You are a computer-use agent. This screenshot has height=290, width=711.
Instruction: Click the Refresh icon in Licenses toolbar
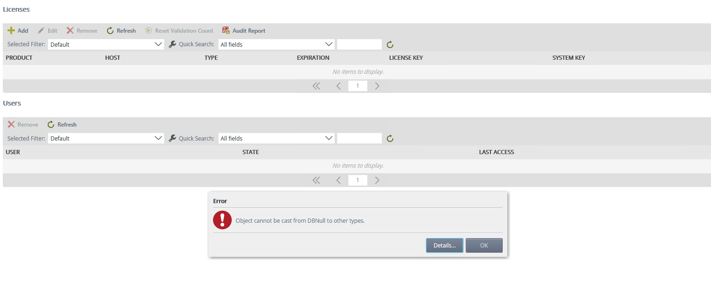click(110, 30)
